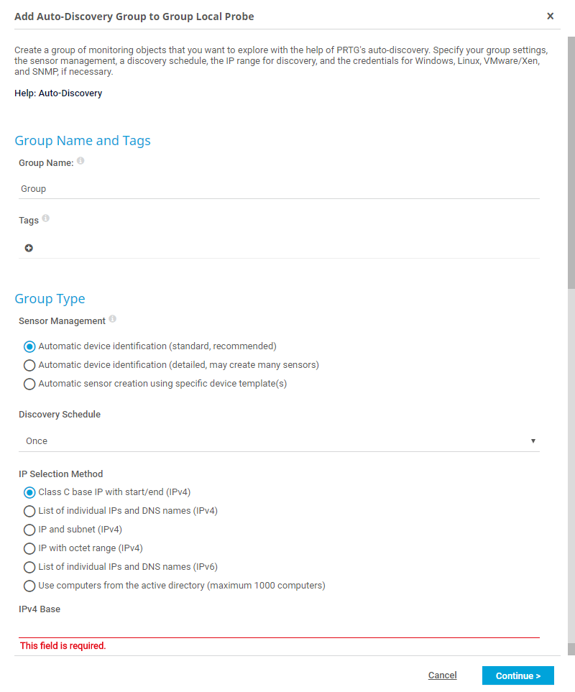Viewport: 575px width, 692px height.
Task: Select Class C base IP with start/end
Action: coord(29,492)
